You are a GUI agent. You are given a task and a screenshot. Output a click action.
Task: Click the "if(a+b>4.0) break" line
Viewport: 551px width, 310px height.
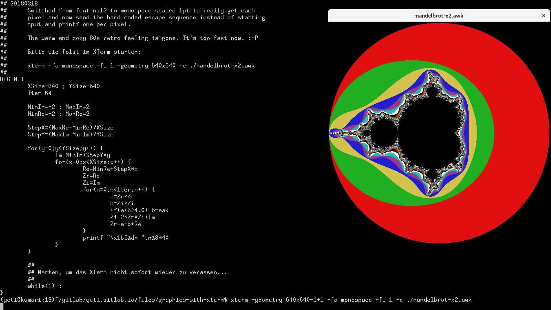pos(139,210)
